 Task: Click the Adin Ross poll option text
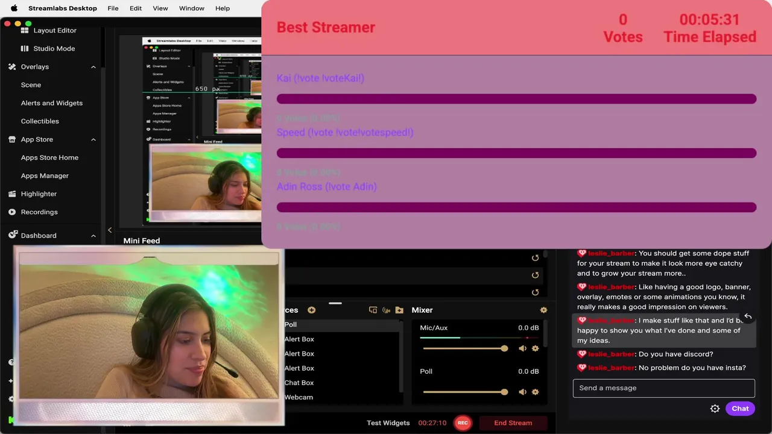(326, 187)
